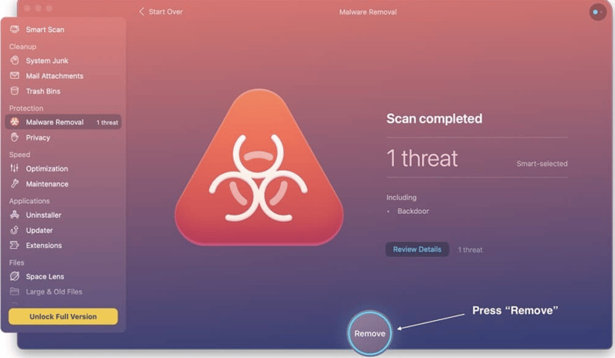615x358 pixels.
Task: Click the Trash Bins icon
Action: 14,91
